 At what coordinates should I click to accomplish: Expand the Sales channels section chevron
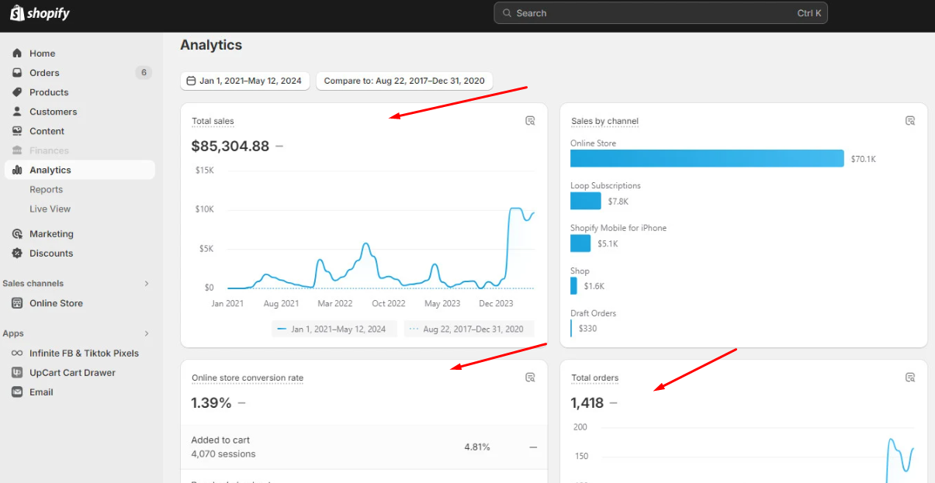pyautogui.click(x=146, y=284)
